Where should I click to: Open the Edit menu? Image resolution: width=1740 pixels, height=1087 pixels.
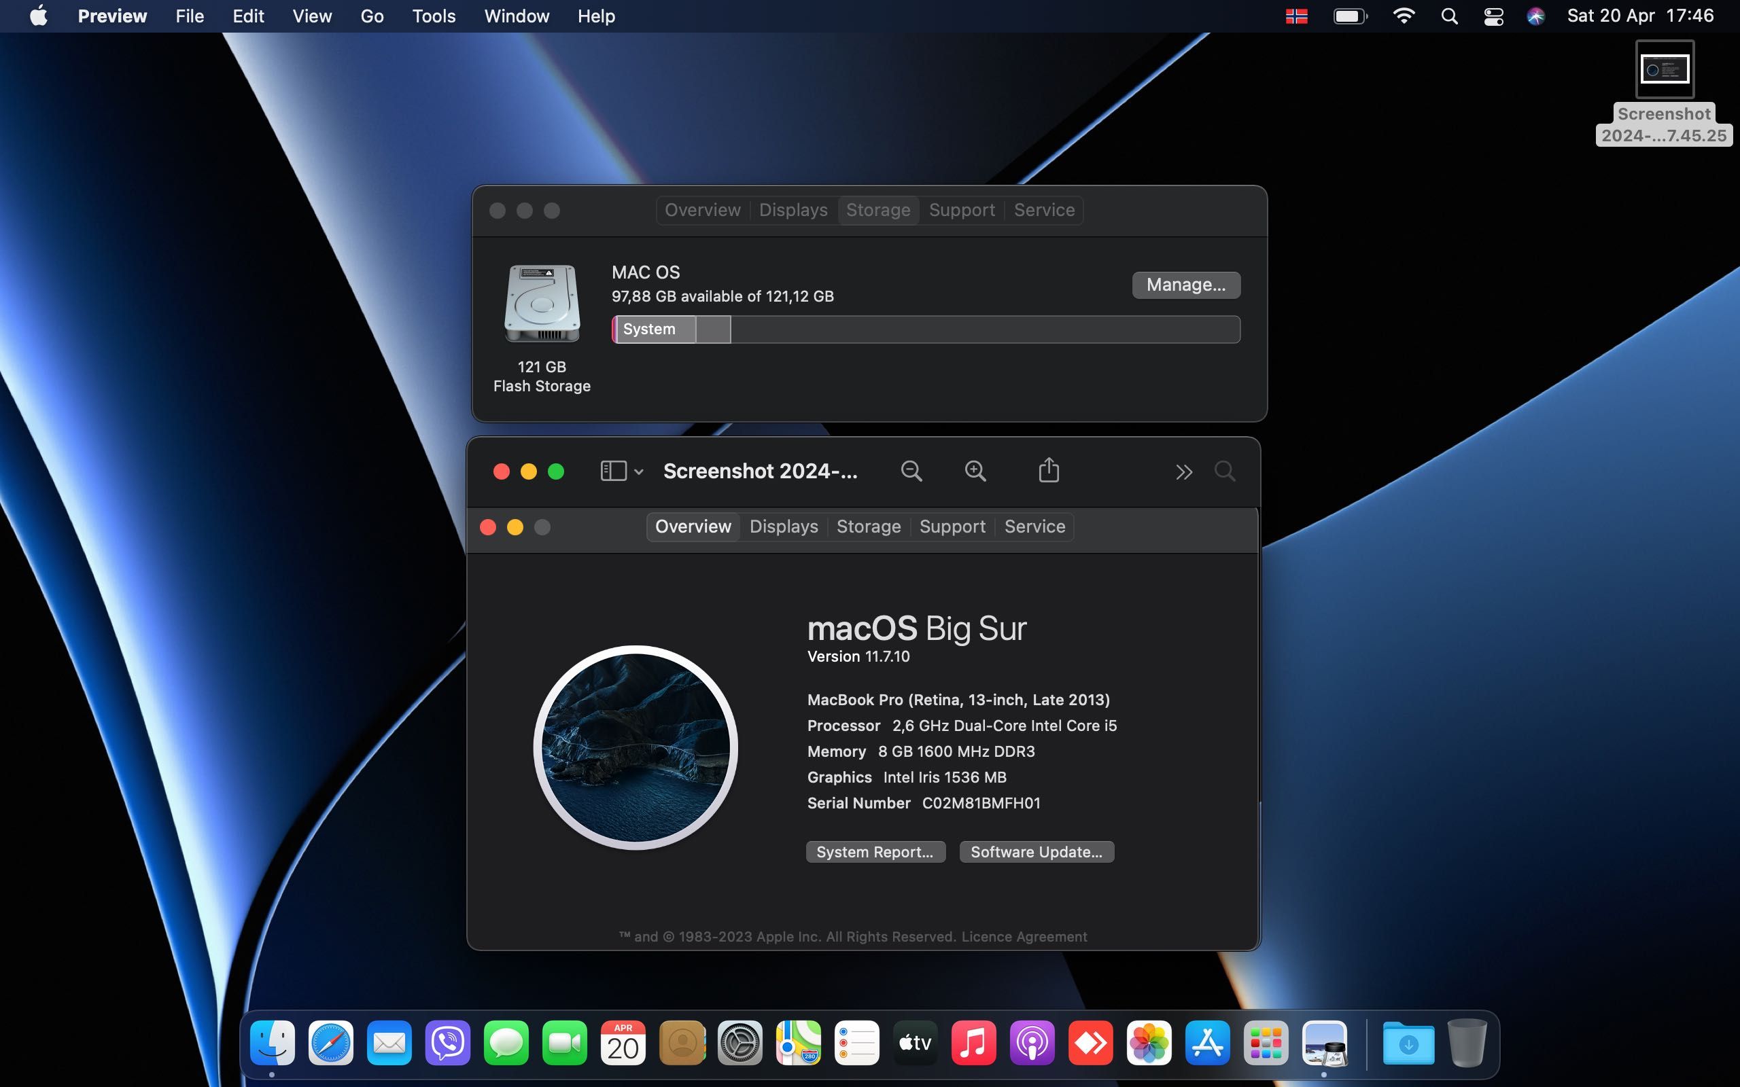248,16
